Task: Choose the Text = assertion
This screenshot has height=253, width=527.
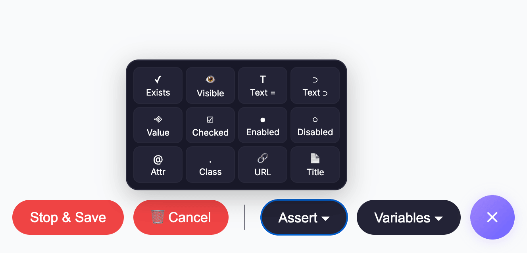Action: tap(262, 85)
